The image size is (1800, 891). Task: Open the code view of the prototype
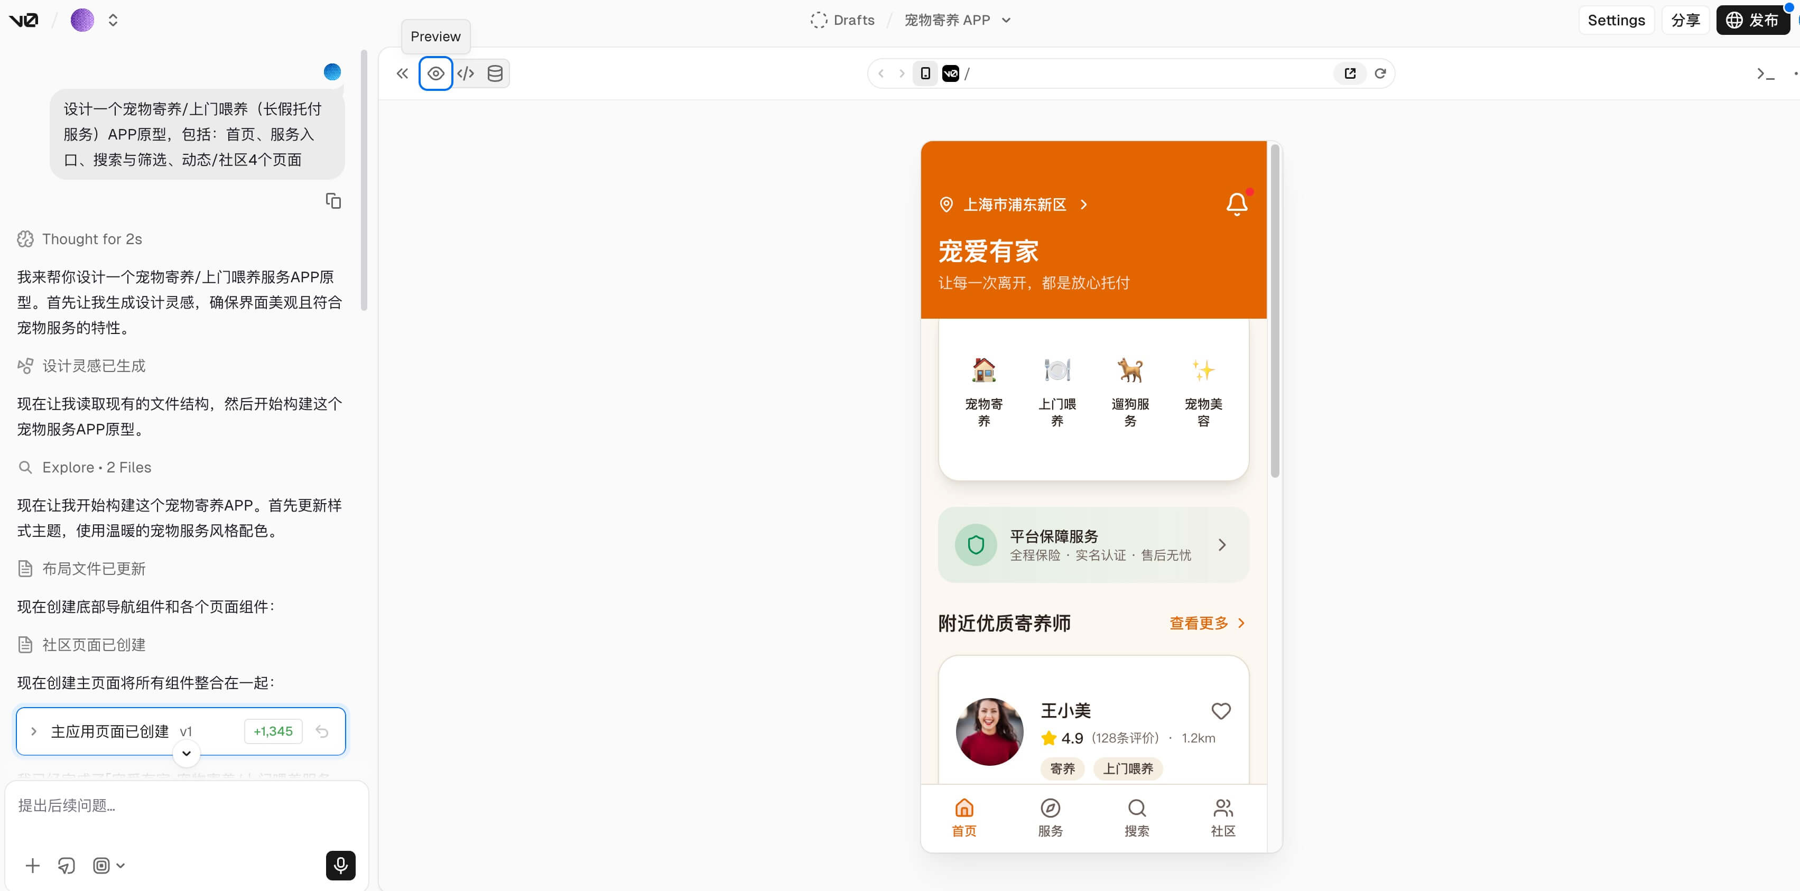466,73
